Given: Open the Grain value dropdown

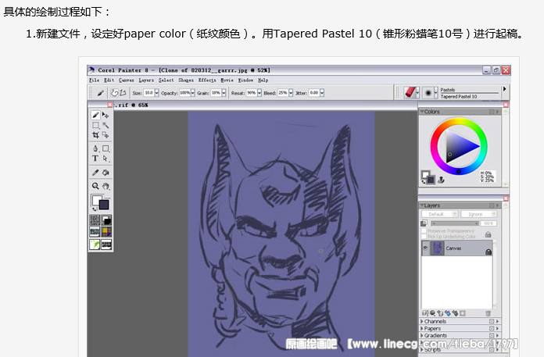Looking at the screenshot, I should [x=224, y=93].
